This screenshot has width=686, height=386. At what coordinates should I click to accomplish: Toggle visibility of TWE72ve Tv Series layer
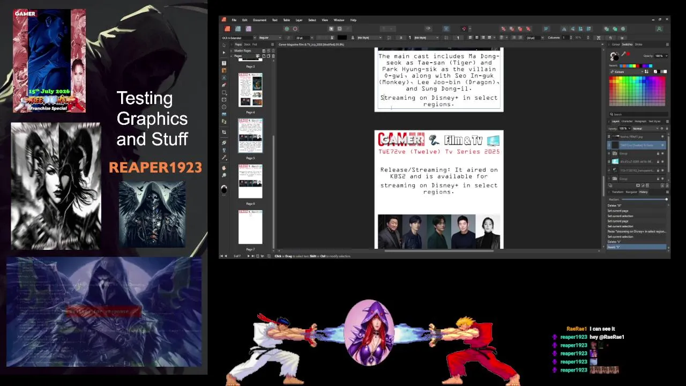(662, 145)
